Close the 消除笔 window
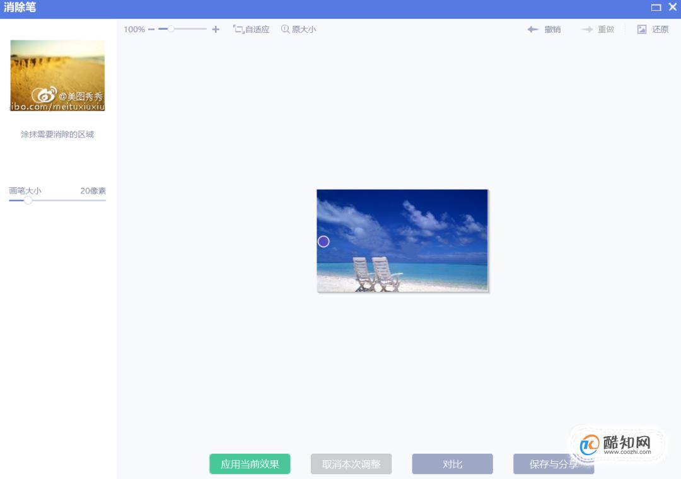 (x=673, y=7)
